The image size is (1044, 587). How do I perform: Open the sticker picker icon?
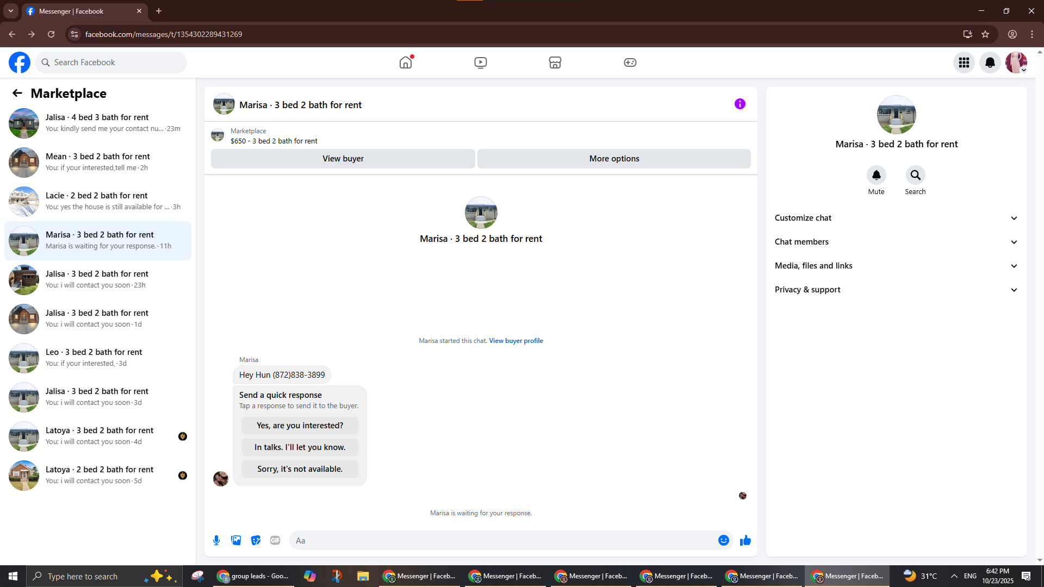point(256,540)
